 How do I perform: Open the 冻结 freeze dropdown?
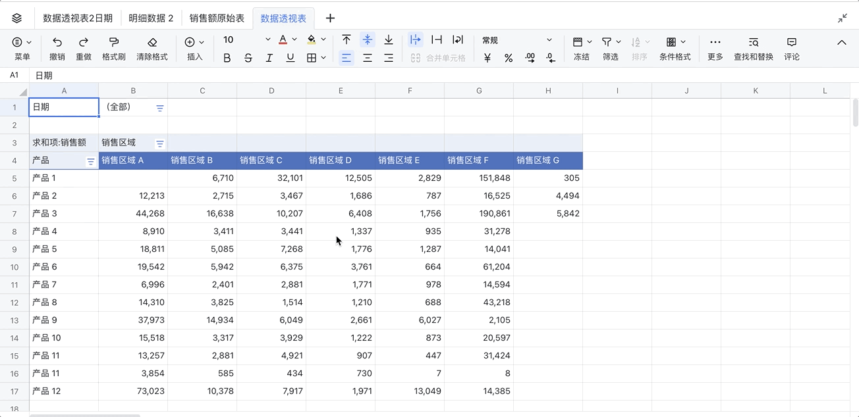point(582,49)
